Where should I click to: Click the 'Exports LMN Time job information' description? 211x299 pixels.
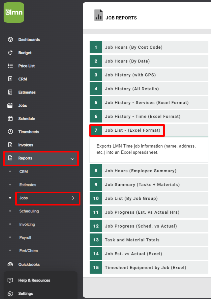click(x=146, y=149)
